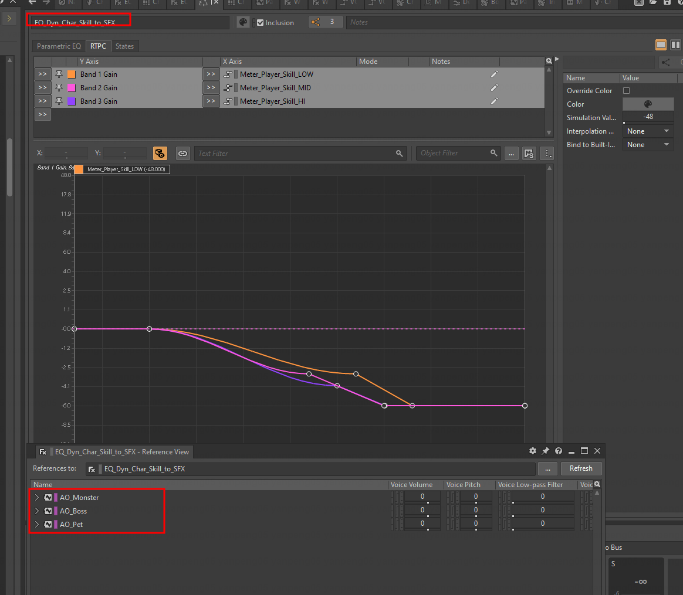The width and height of the screenshot is (683, 595).
Task: Click the ellipsis button beside Object Filter
Action: point(512,153)
